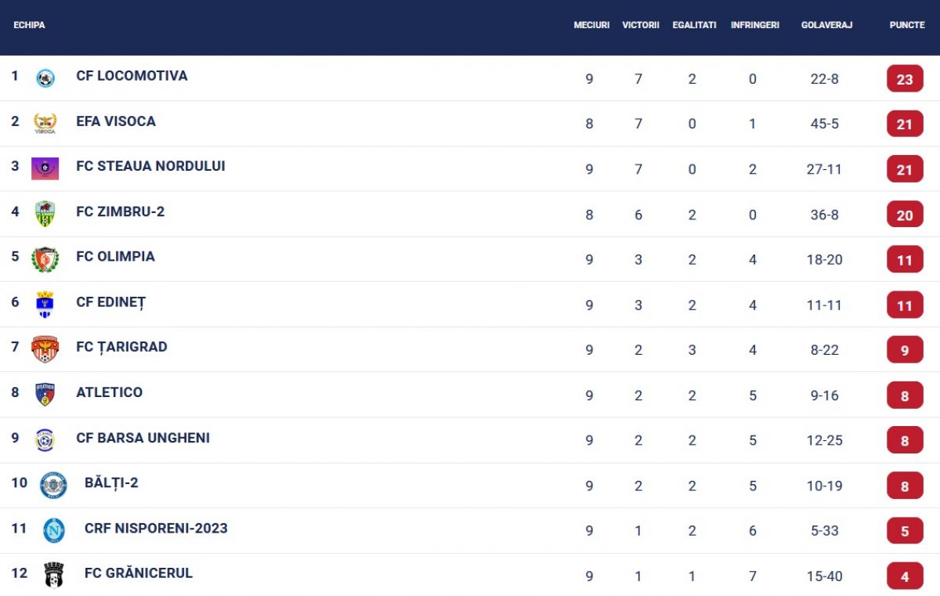Click the red 4 points badge

click(905, 576)
